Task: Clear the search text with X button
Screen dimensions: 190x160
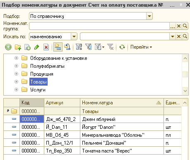Action: [x=179, y=37]
